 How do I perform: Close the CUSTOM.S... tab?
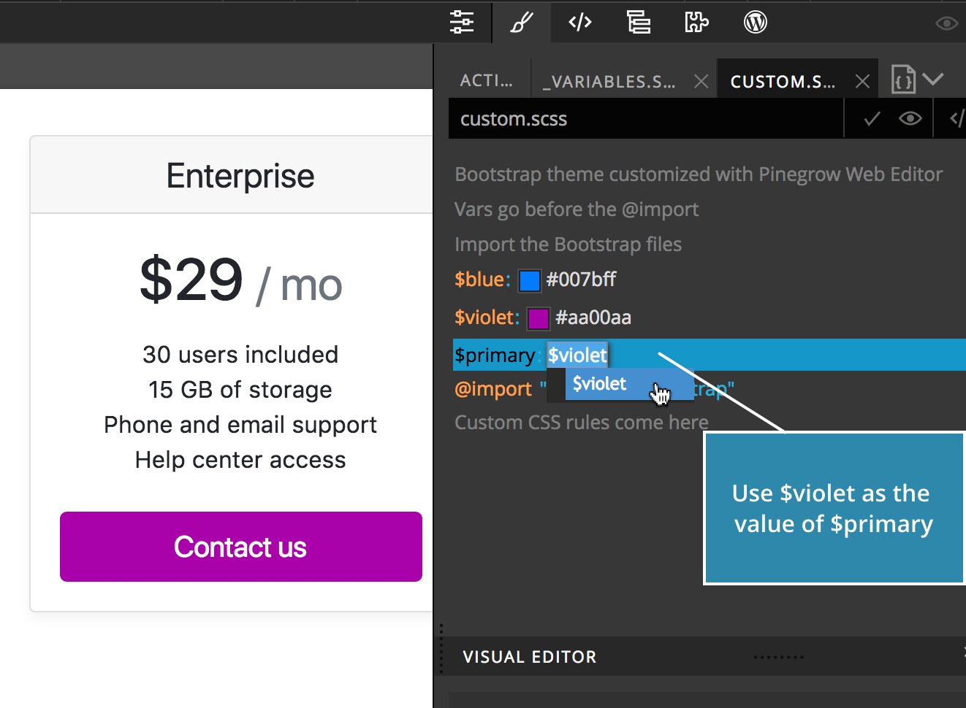pyautogui.click(x=862, y=81)
